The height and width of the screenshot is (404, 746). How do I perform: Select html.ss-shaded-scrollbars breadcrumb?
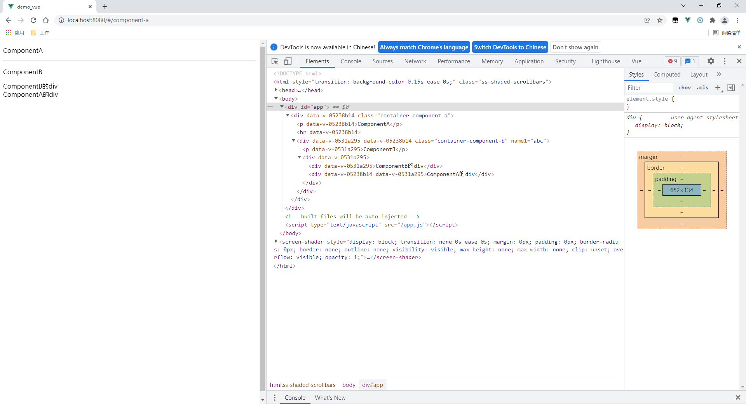tap(303, 385)
